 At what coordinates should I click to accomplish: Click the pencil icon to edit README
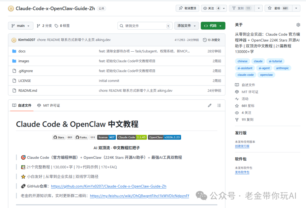point(209,105)
